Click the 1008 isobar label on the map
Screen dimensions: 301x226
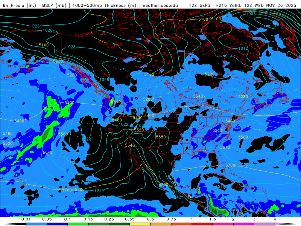coord(251,14)
